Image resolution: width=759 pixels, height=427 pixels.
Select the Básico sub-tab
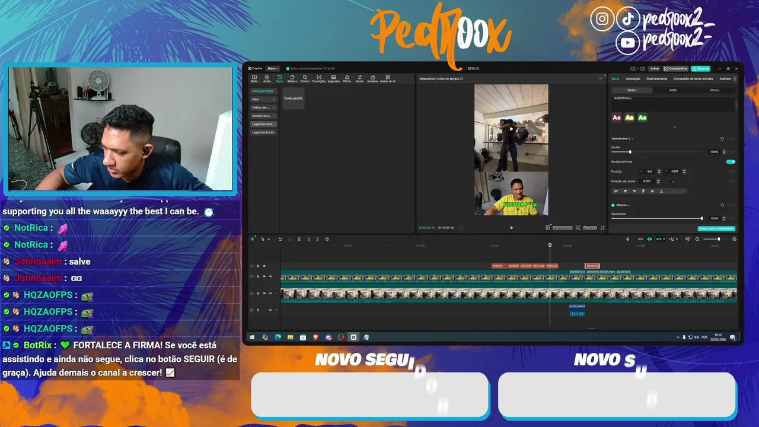[632, 90]
